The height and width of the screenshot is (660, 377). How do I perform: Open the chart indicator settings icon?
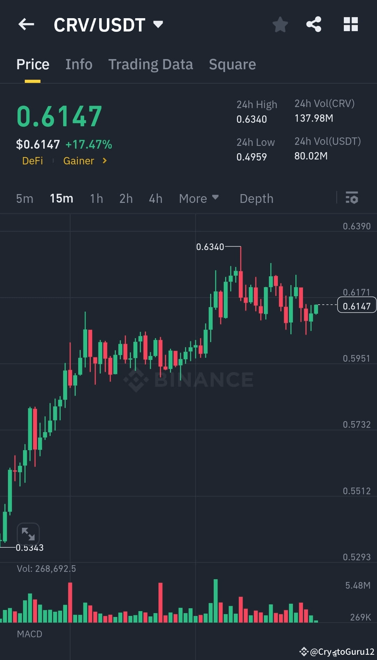352,198
